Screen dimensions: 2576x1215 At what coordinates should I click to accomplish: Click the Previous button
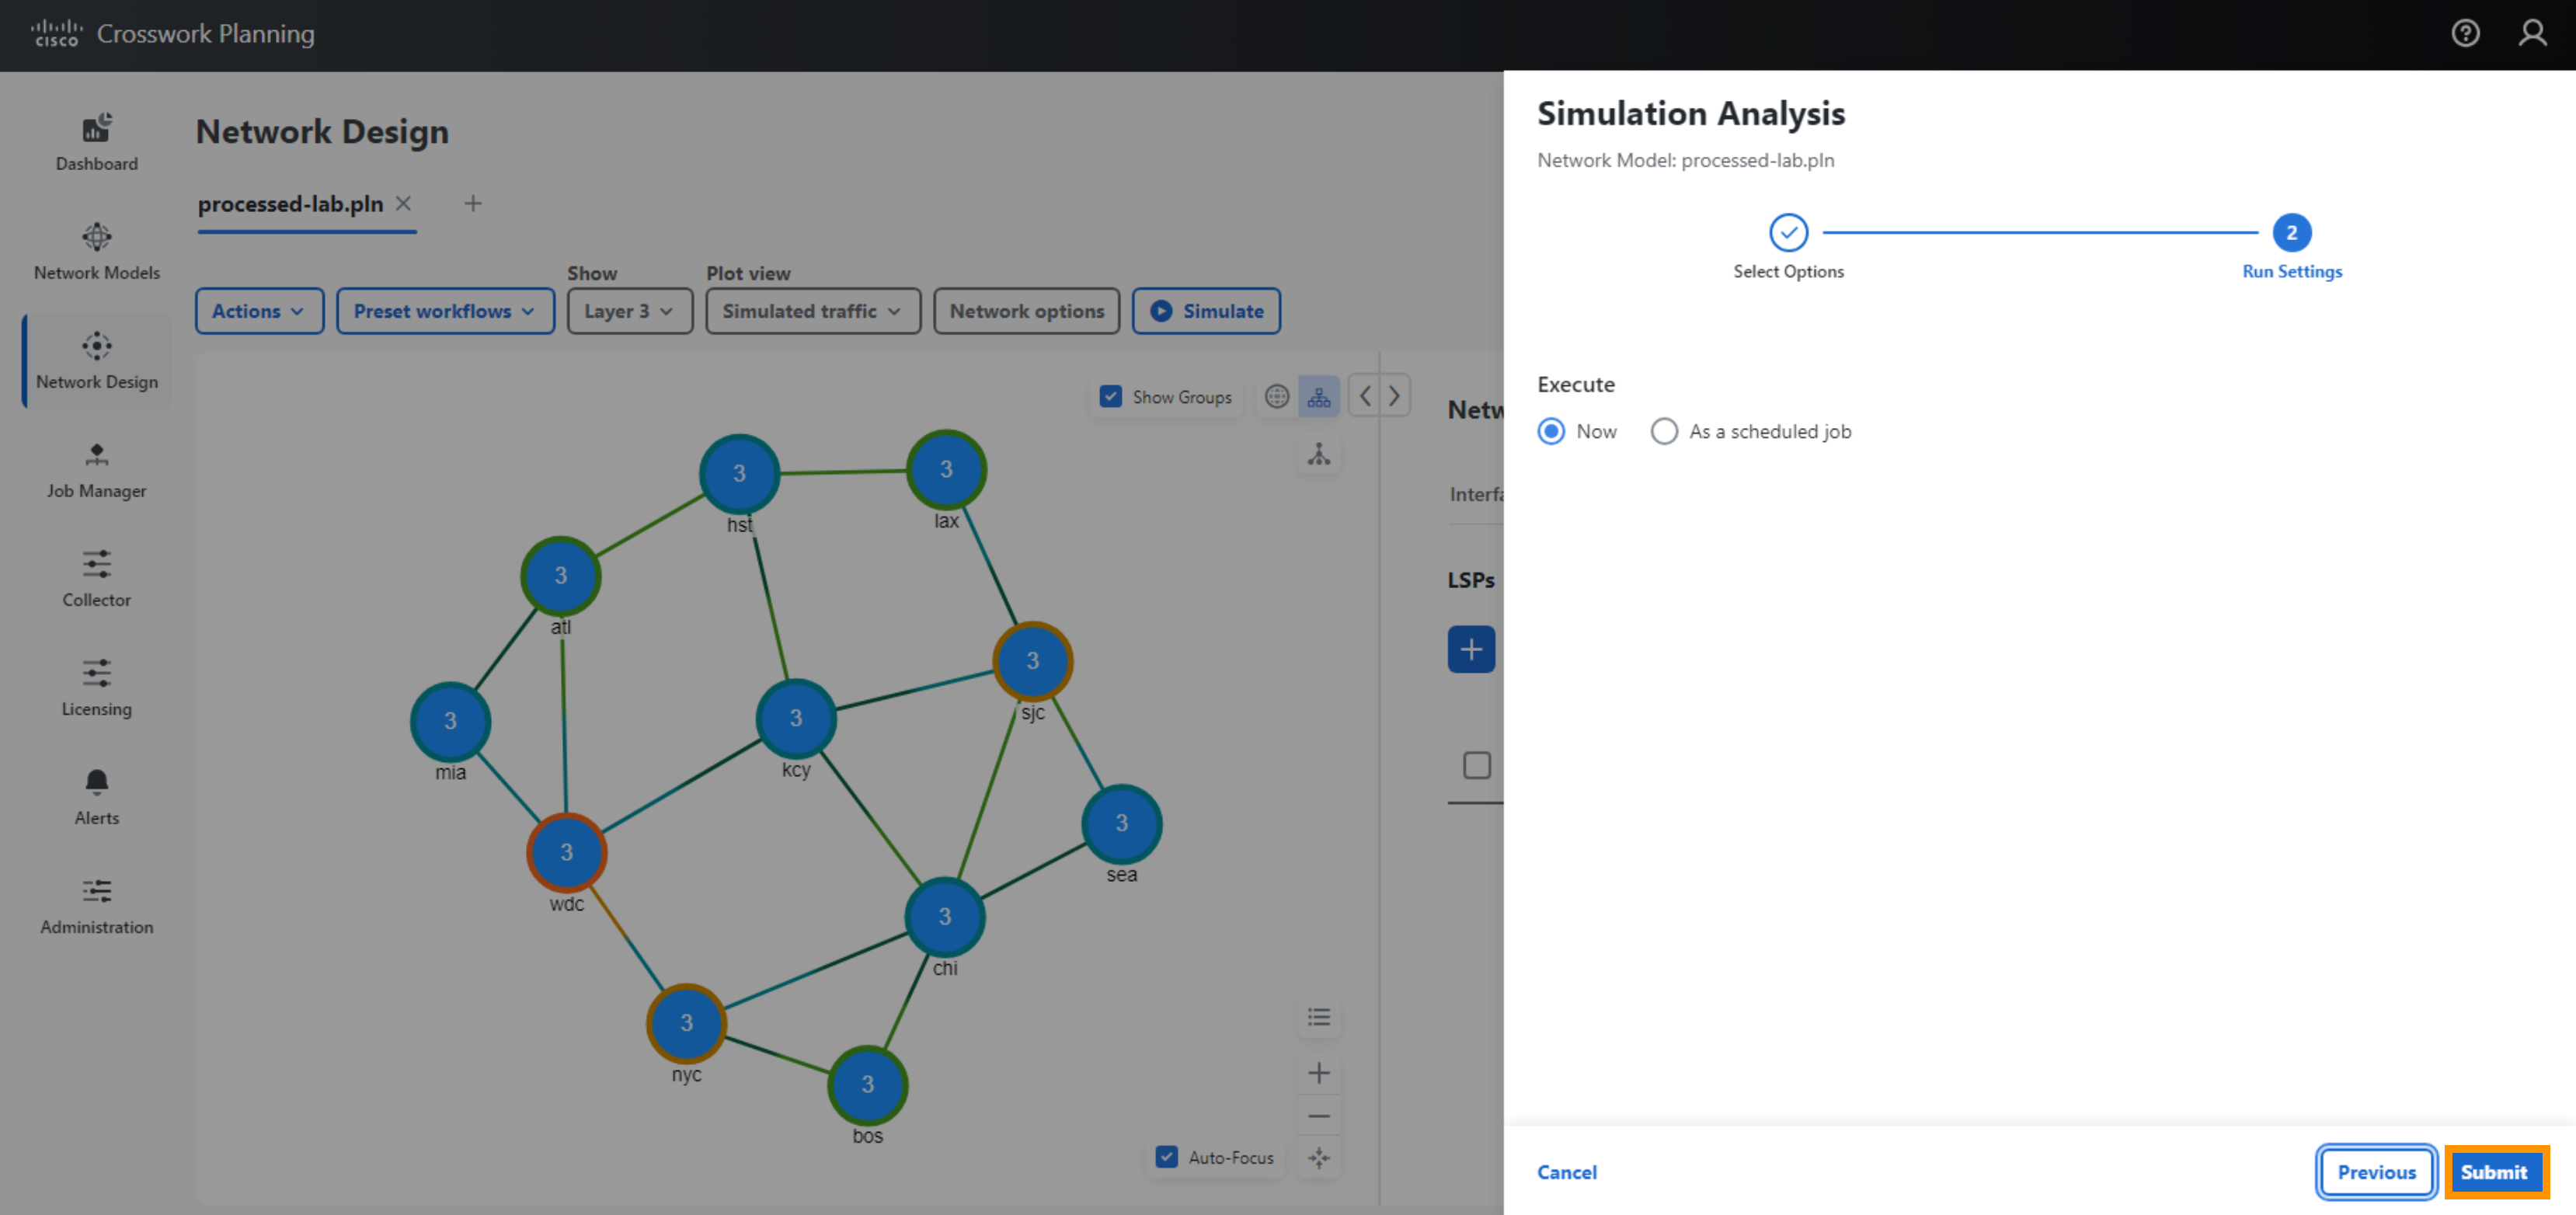pyautogui.click(x=2376, y=1173)
